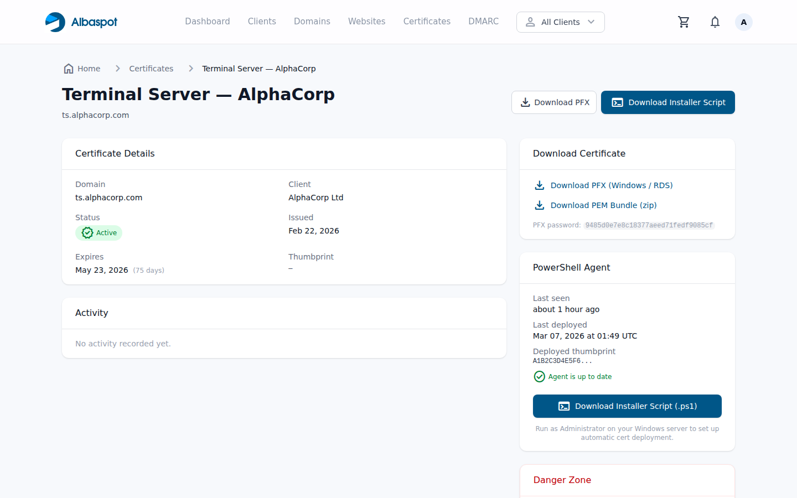The width and height of the screenshot is (797, 498).
Task: Select the PFX password value
Action: [649, 225]
